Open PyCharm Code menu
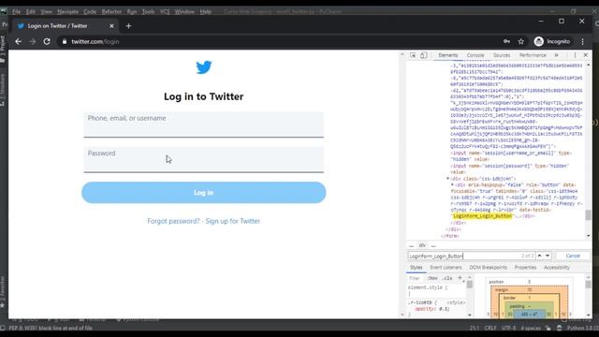The width and height of the screenshot is (599, 337). point(90,12)
